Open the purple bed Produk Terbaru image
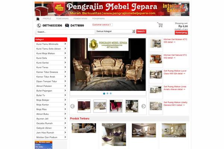 tap(114, 134)
